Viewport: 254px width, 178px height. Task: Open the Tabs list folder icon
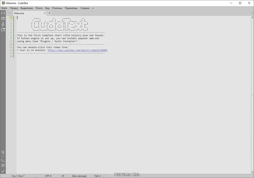point(3,29)
